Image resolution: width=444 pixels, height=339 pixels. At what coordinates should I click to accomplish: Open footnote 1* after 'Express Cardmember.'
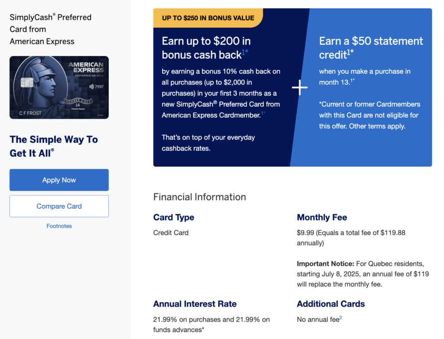pos(263,113)
